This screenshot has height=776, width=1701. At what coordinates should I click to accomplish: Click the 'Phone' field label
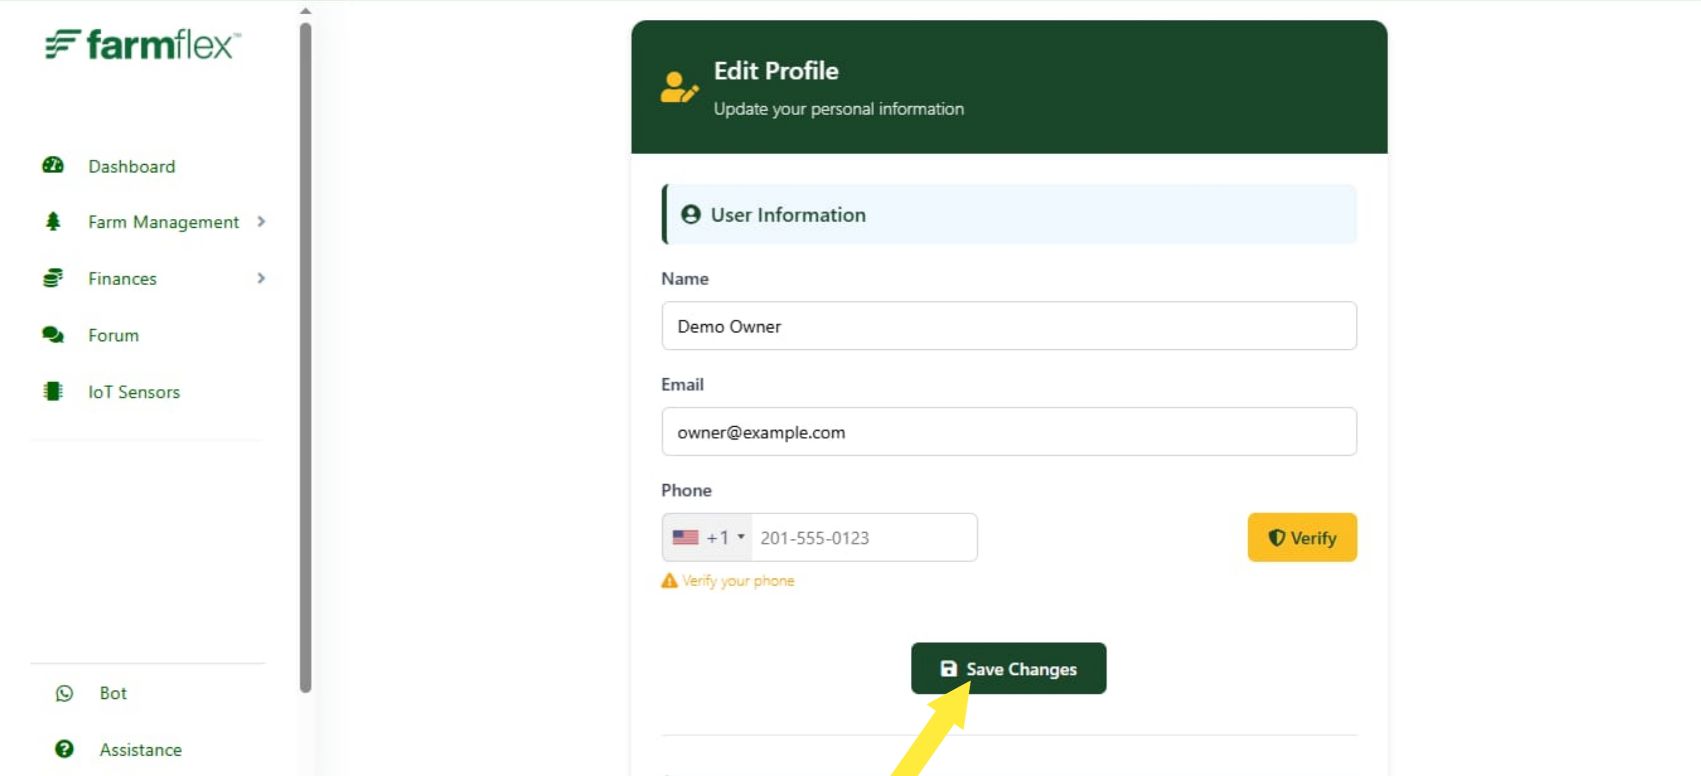click(x=686, y=490)
